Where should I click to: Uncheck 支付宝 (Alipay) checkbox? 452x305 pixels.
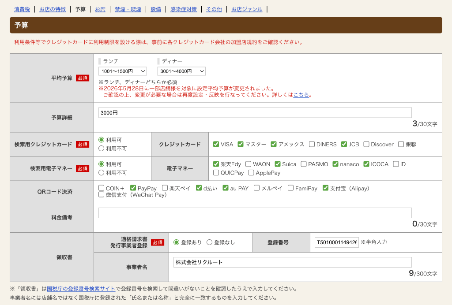coord(325,188)
